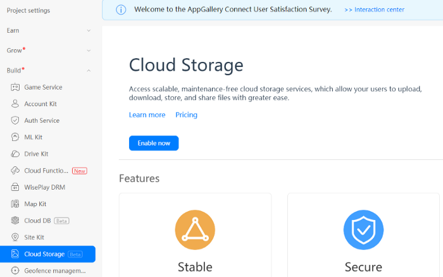Click the Cloud Functions icon
The height and width of the screenshot is (277, 443).
click(x=15, y=171)
